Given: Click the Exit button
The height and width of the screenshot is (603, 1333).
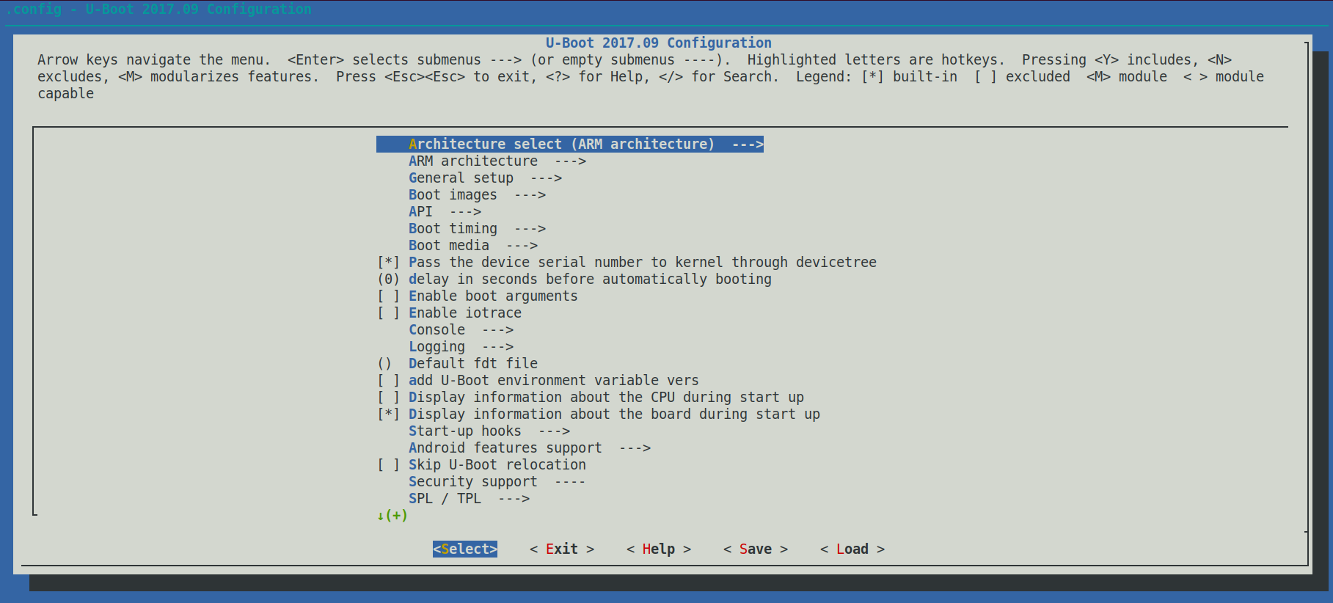Looking at the screenshot, I should [x=561, y=549].
